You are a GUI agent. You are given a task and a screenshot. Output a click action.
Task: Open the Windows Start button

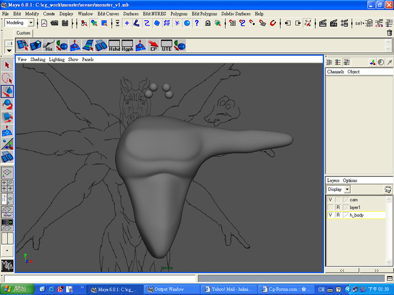pyautogui.click(x=17, y=289)
